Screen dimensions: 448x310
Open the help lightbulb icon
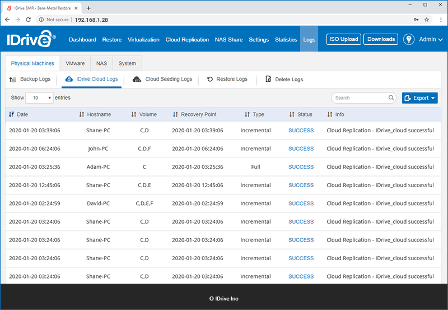coord(409,39)
